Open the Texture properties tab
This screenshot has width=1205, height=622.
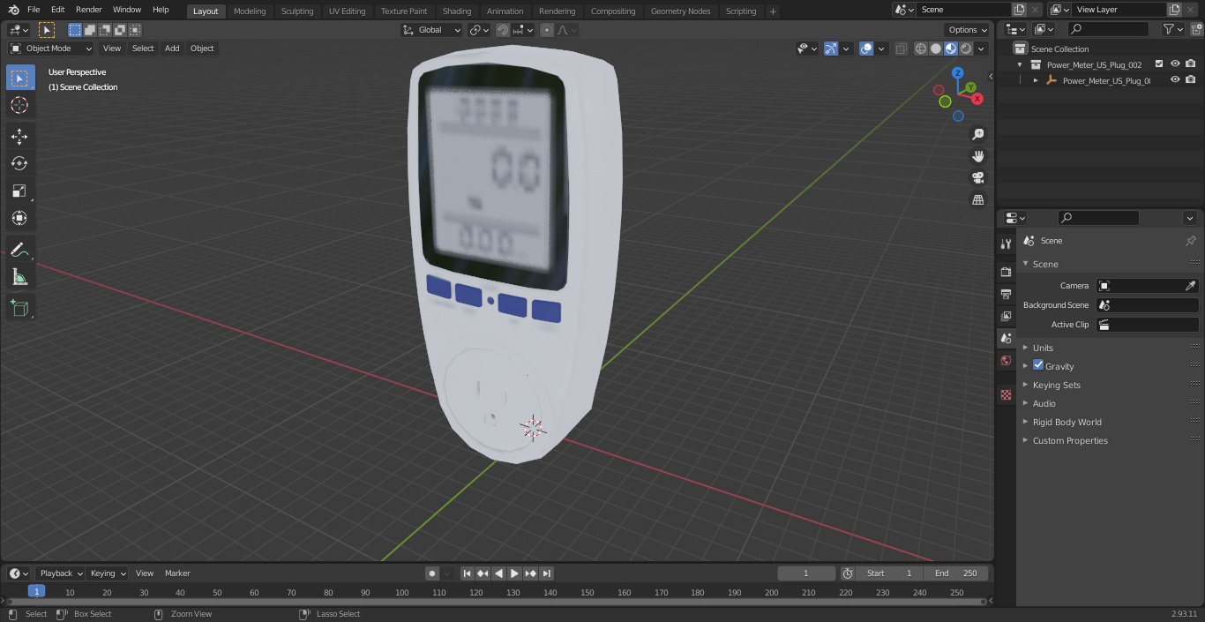pyautogui.click(x=1006, y=394)
